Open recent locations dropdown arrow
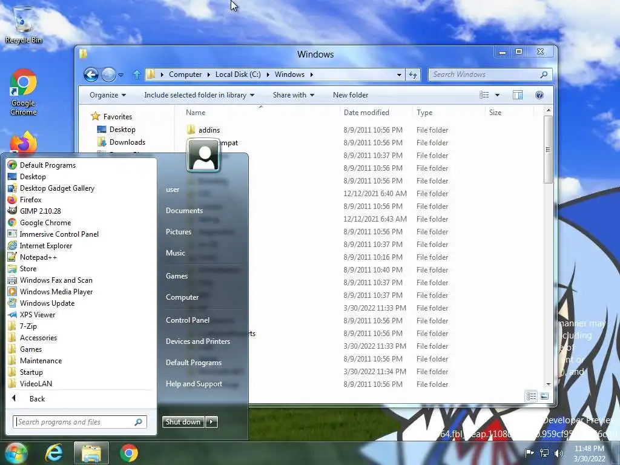620x465 pixels. coord(120,74)
